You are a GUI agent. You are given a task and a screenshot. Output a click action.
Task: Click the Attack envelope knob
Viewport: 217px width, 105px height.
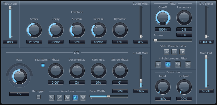(34, 30)
